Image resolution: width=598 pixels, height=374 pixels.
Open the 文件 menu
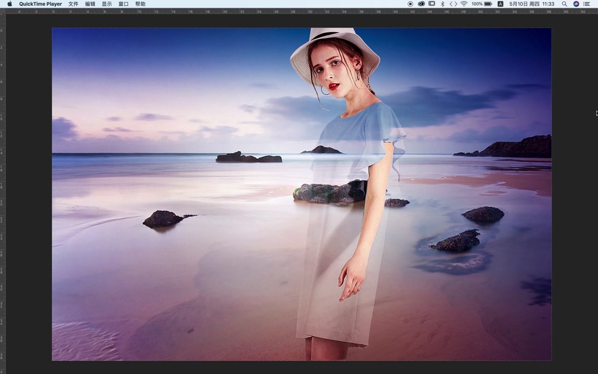click(x=73, y=4)
